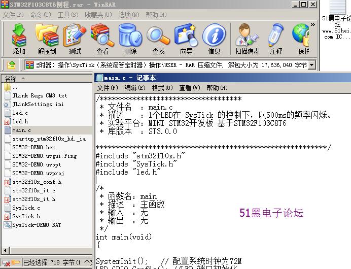This screenshot has height=269, width=351.
Task: Click the 查找 (Find) toolbar icon
Action: (x=158, y=39)
